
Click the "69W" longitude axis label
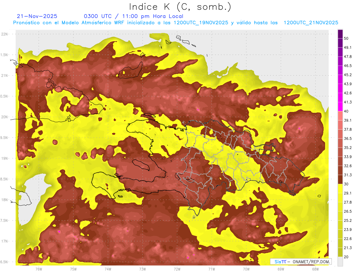[x=281, y=269]
